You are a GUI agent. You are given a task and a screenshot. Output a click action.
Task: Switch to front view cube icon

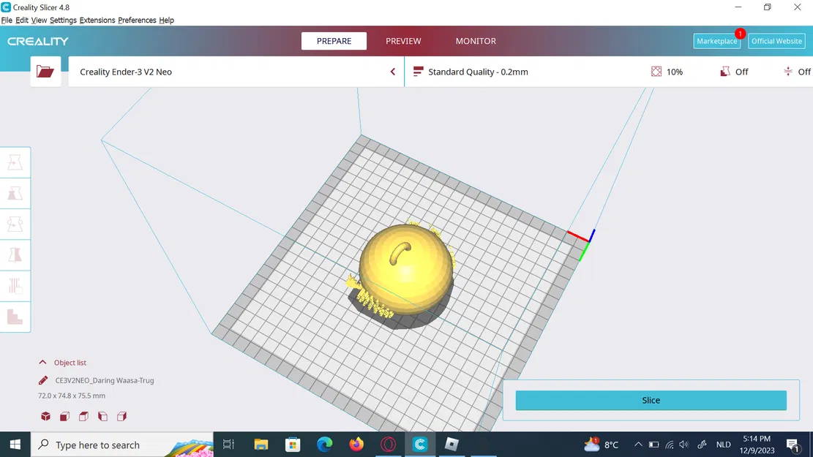(x=65, y=416)
